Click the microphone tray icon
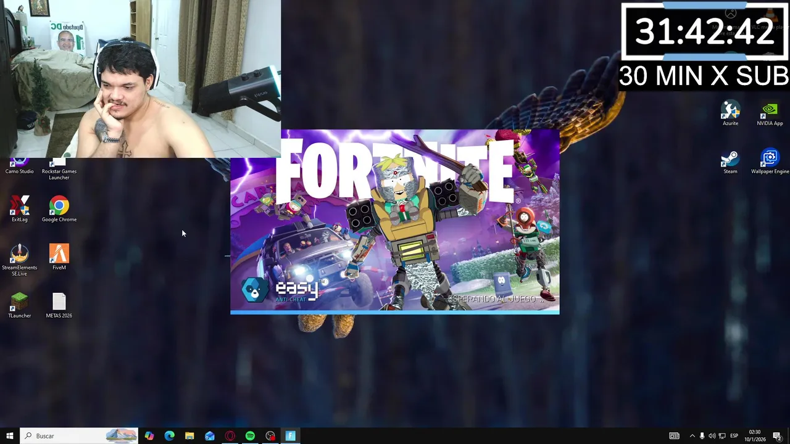790x444 pixels. tap(702, 436)
